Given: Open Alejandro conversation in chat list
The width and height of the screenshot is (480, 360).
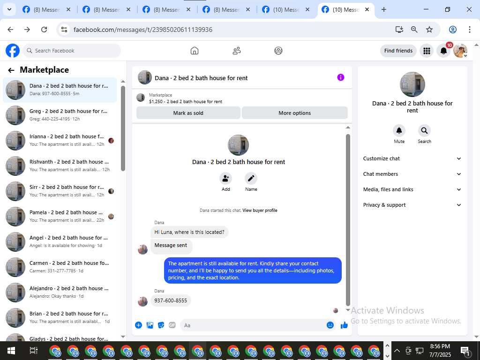Looking at the screenshot, I should [60, 292].
